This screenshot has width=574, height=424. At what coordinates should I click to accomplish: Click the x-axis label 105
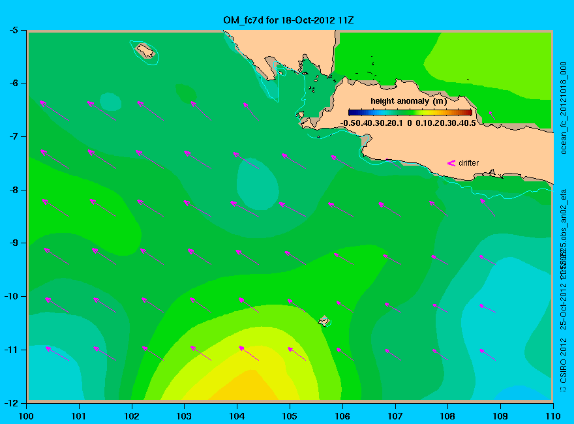point(290,416)
